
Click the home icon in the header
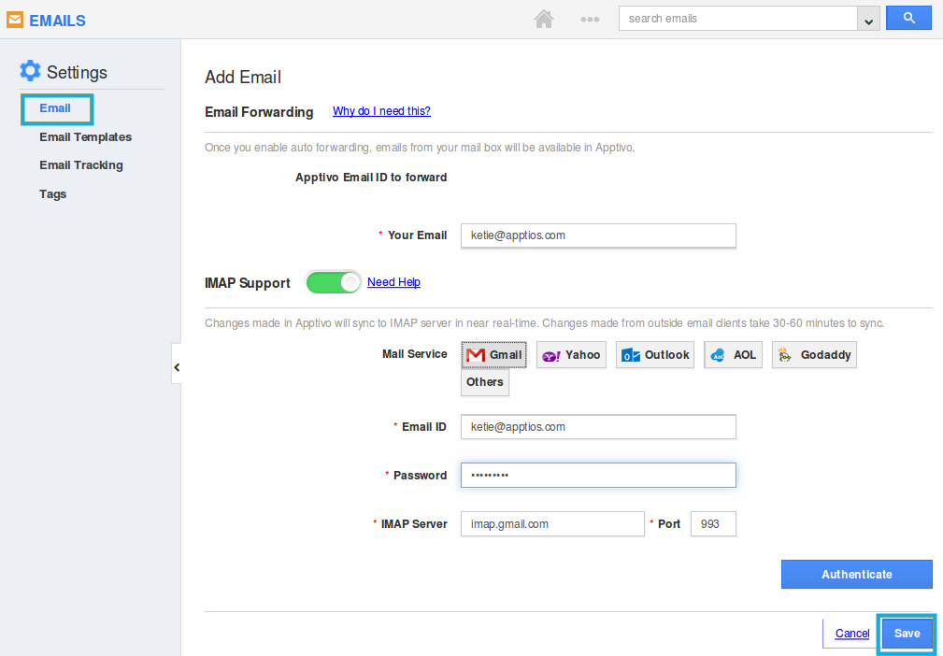[x=544, y=19]
